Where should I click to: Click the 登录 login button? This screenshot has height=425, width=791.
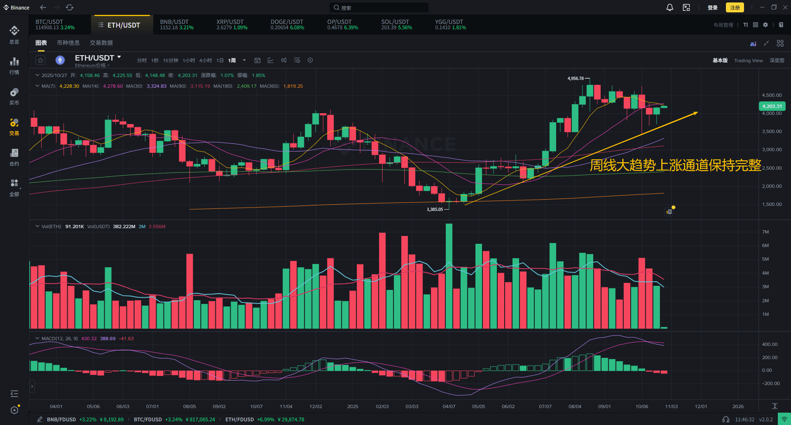click(713, 7)
